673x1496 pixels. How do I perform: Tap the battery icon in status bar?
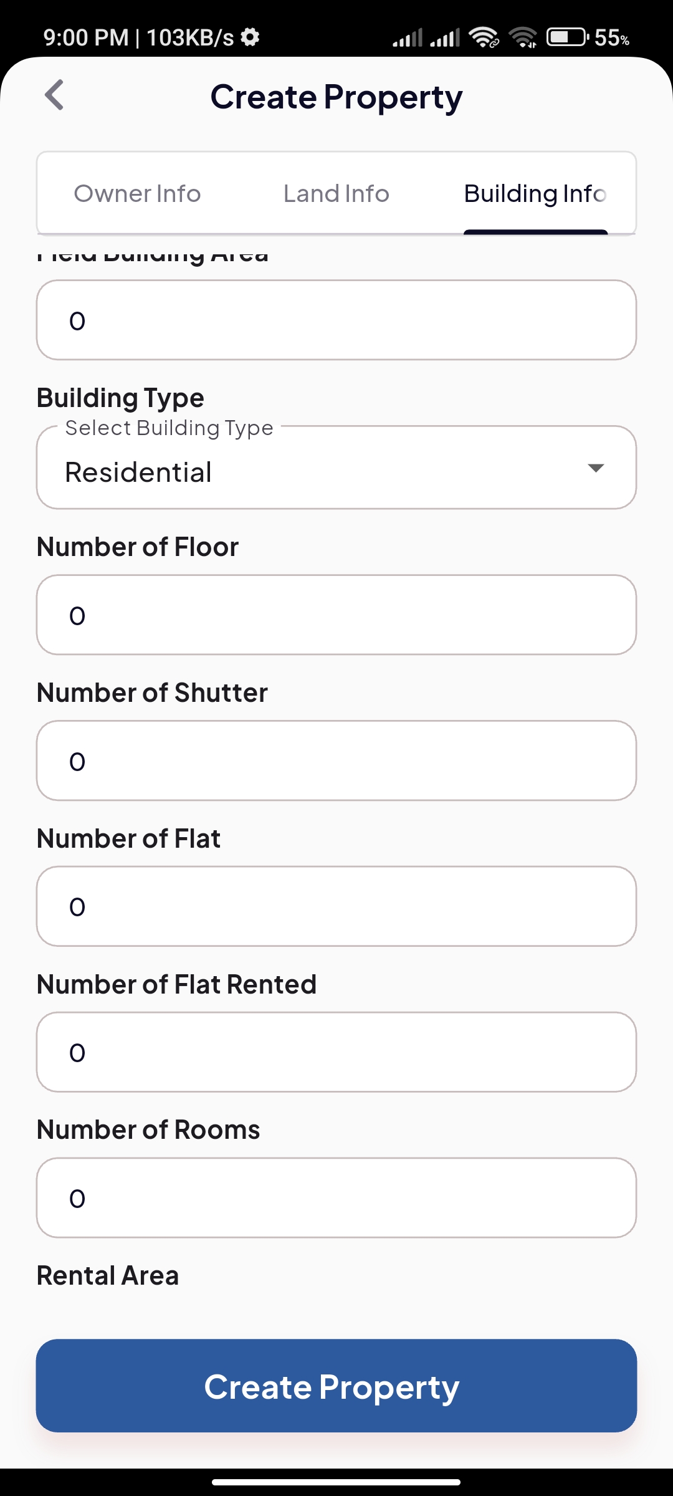point(568,37)
